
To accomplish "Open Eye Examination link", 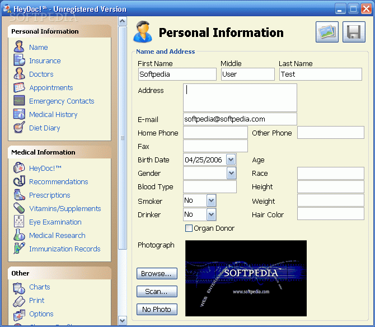I will tap(55, 222).
